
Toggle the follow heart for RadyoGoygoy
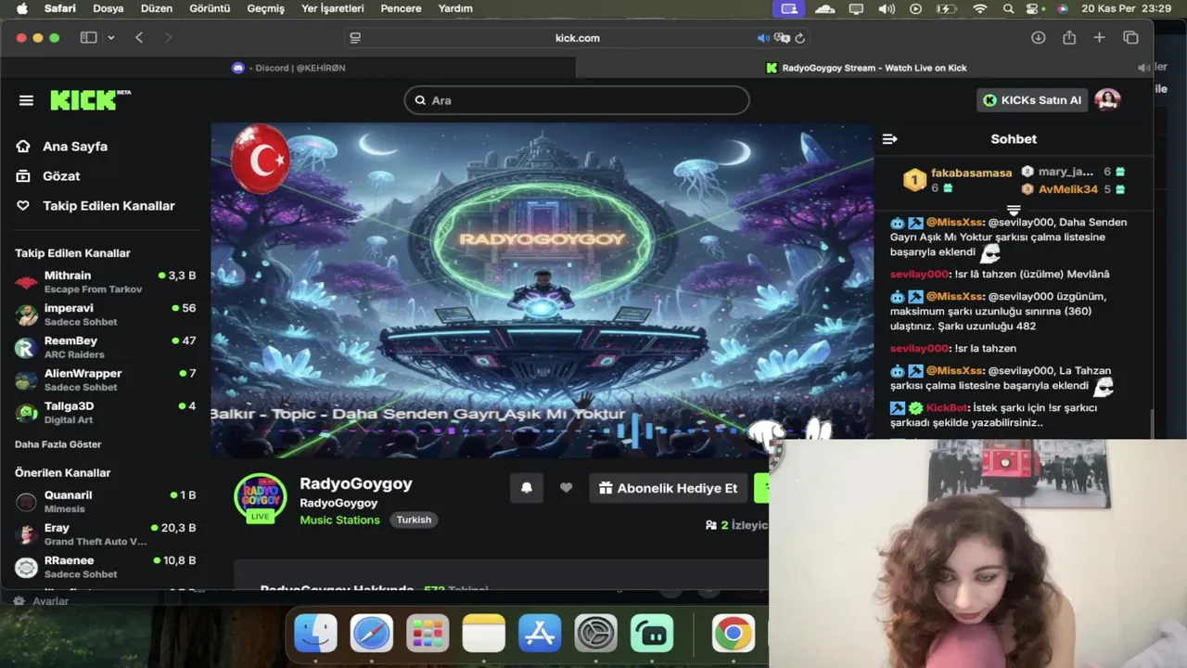[x=566, y=488]
